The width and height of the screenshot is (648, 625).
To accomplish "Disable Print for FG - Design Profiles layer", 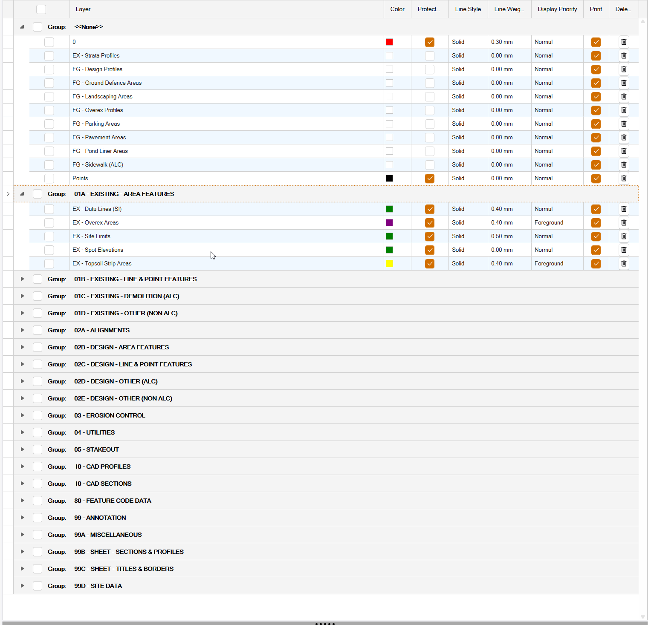I will coord(596,69).
